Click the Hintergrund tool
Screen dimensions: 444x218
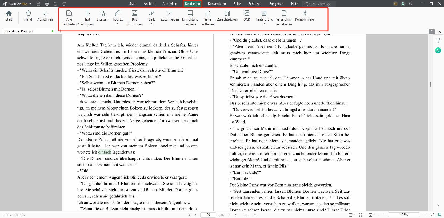(264, 15)
